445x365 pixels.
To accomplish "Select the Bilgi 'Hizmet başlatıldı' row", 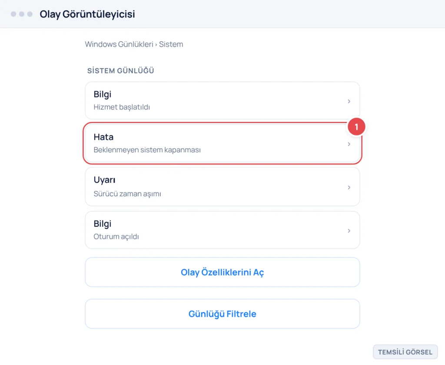I will (x=222, y=100).
